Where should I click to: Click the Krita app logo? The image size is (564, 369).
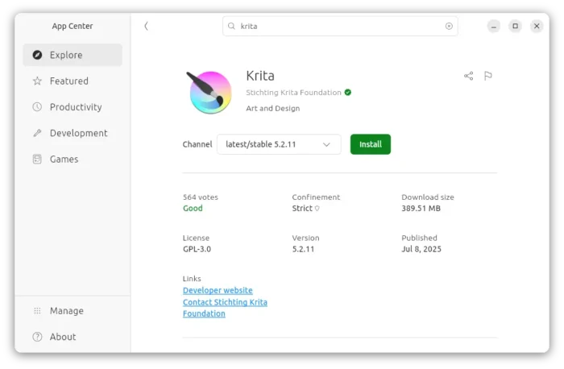tap(209, 92)
